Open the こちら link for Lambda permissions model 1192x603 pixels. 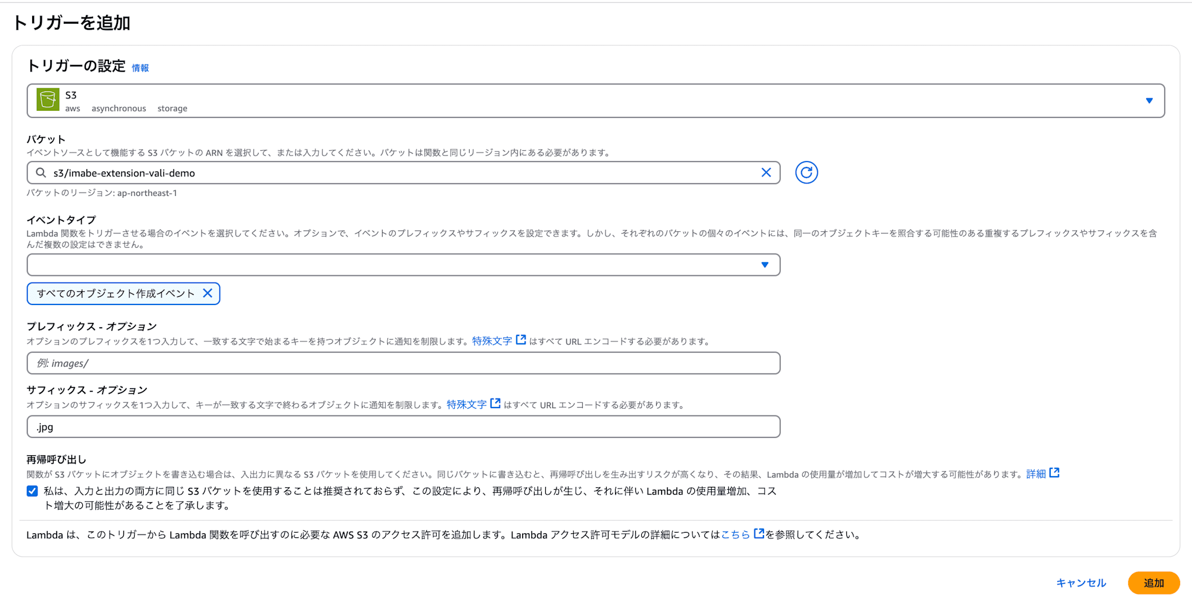coord(735,534)
